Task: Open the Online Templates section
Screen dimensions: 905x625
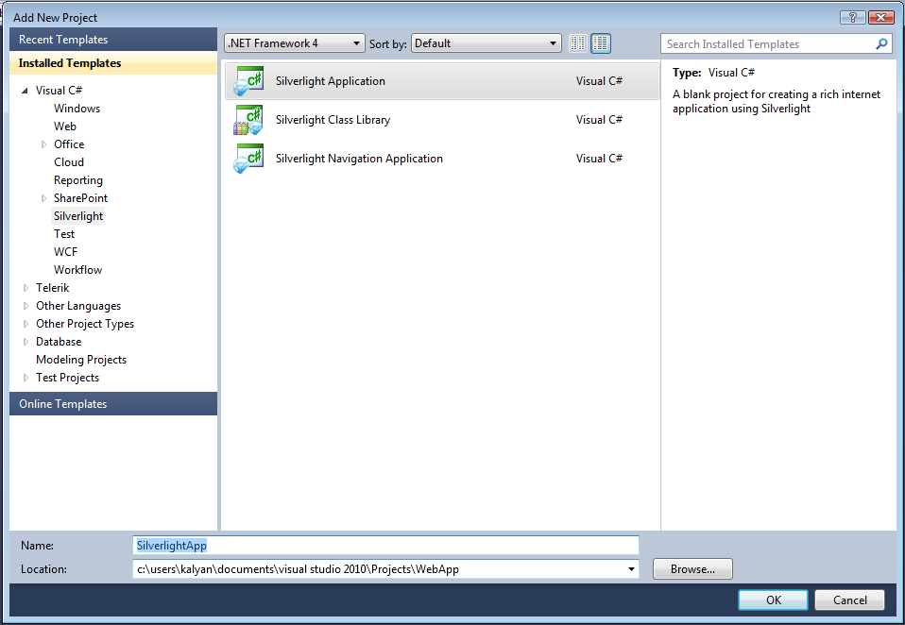Action: pyautogui.click(x=113, y=403)
